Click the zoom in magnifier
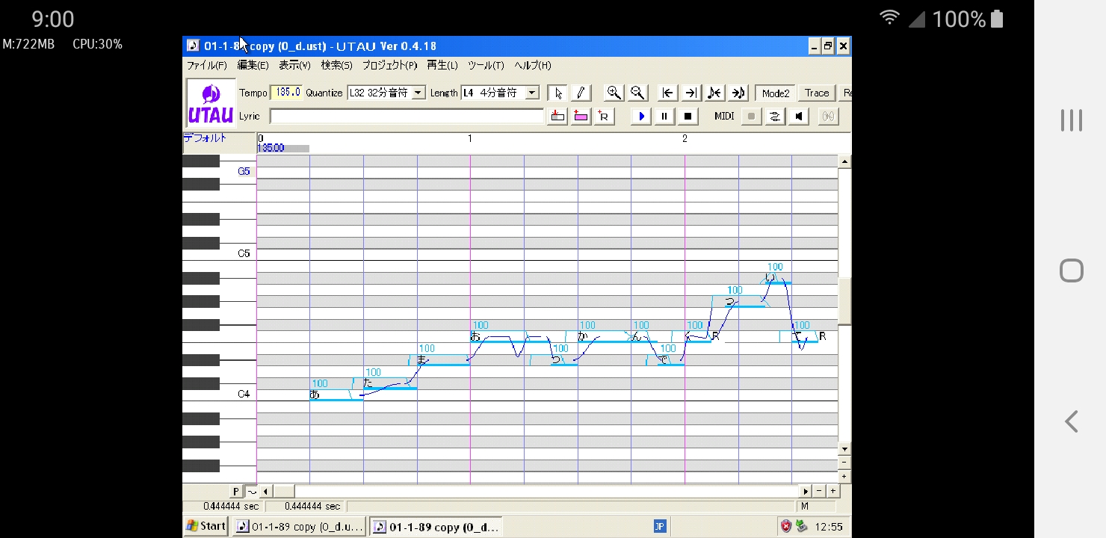The image size is (1106, 538). click(614, 93)
